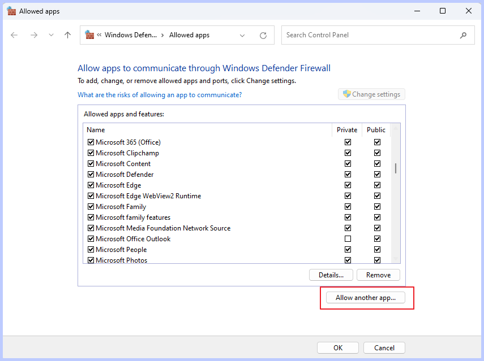Toggle Public checkbox for Microsoft Edge
Image resolution: width=484 pixels, height=361 pixels.
(377, 185)
